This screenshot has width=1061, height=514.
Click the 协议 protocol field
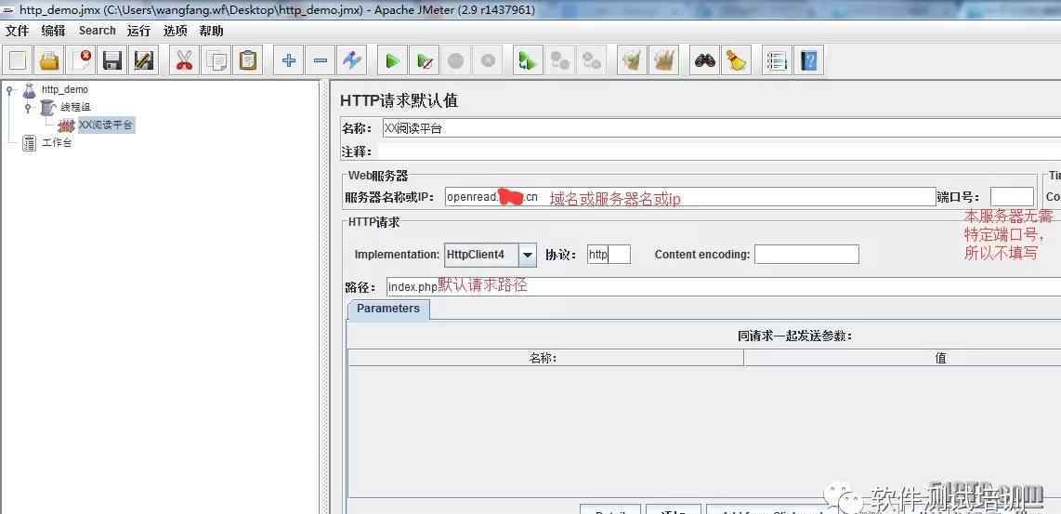coord(609,255)
